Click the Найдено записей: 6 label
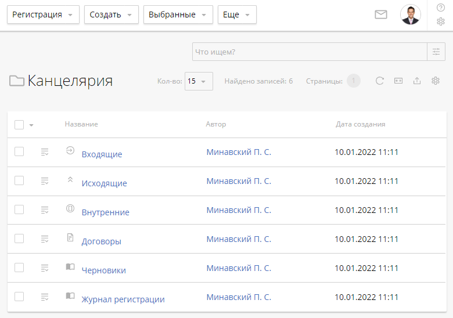The width and height of the screenshot is (453, 318). tap(258, 81)
